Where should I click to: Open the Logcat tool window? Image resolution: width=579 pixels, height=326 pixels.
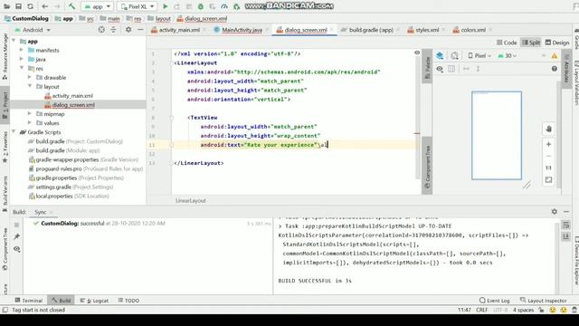(94, 301)
